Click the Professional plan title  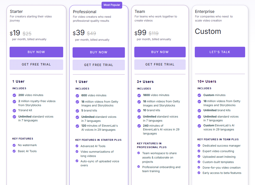coord(85,12)
